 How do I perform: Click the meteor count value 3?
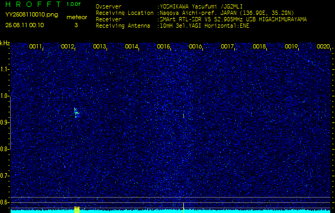pos(76,25)
